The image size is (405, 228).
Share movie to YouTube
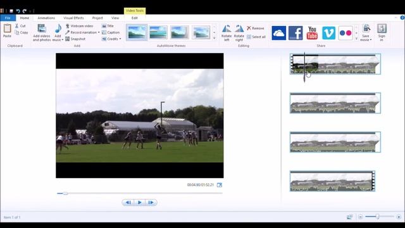[312, 33]
